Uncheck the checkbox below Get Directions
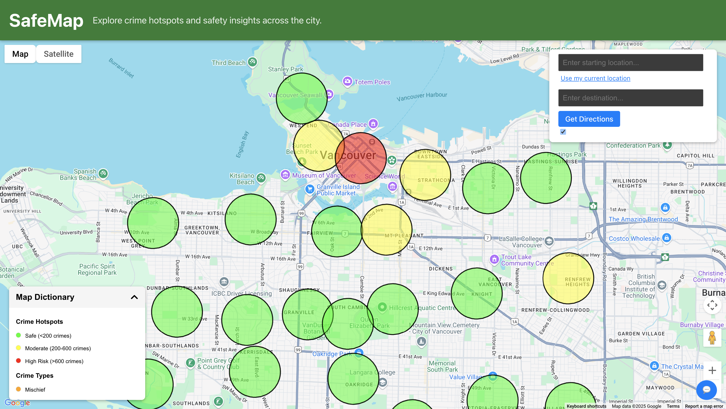This screenshot has height=409, width=726. (563, 132)
